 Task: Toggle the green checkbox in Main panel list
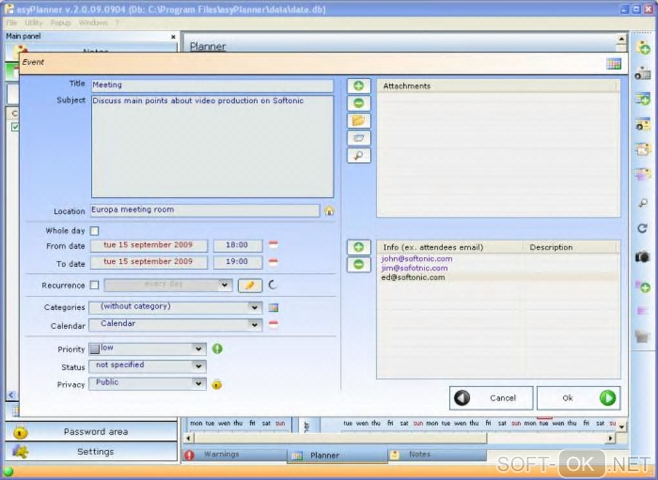click(x=15, y=126)
